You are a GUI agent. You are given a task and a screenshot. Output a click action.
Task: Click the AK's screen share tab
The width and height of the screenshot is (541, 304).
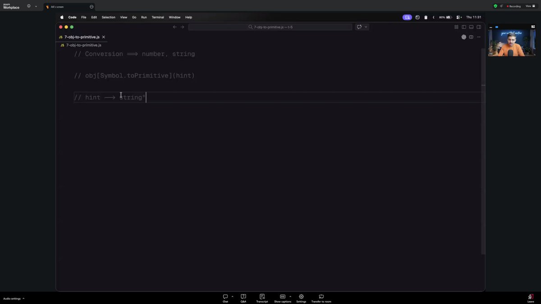point(69,7)
